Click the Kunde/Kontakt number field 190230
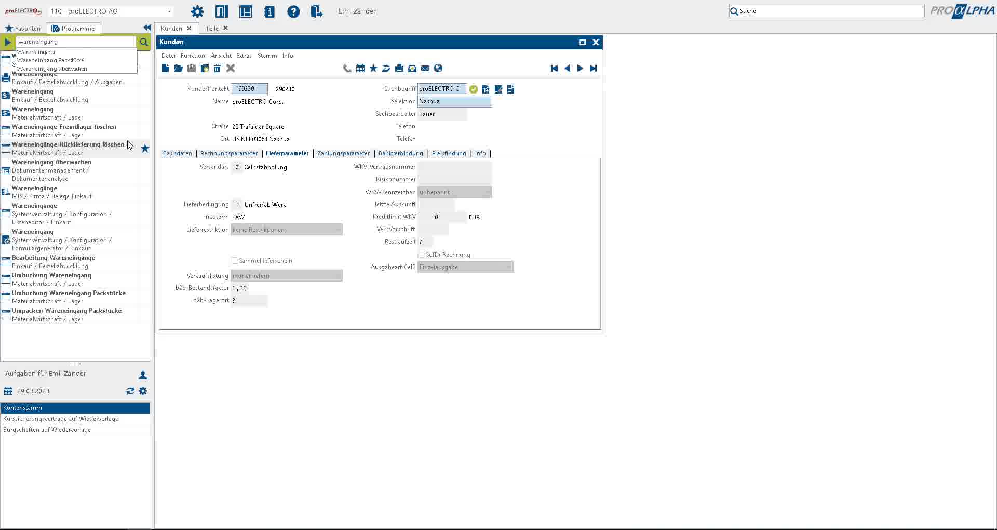The height and width of the screenshot is (530, 997). coord(249,89)
